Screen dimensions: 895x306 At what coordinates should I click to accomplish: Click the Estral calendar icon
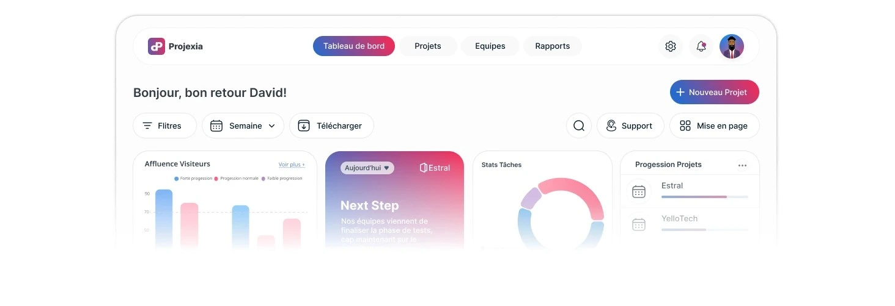[x=639, y=191]
